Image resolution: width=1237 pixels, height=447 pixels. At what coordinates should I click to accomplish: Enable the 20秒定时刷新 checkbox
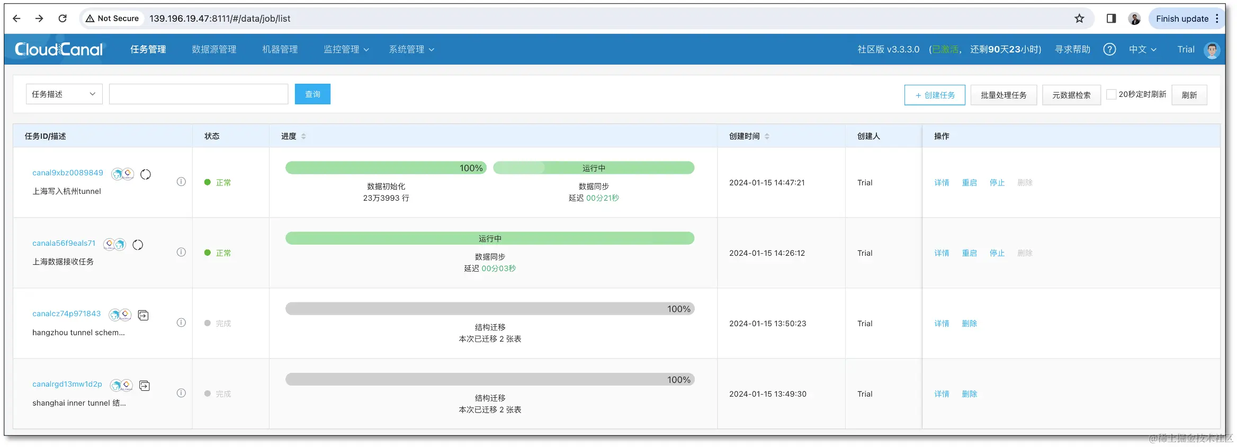pyautogui.click(x=1111, y=94)
